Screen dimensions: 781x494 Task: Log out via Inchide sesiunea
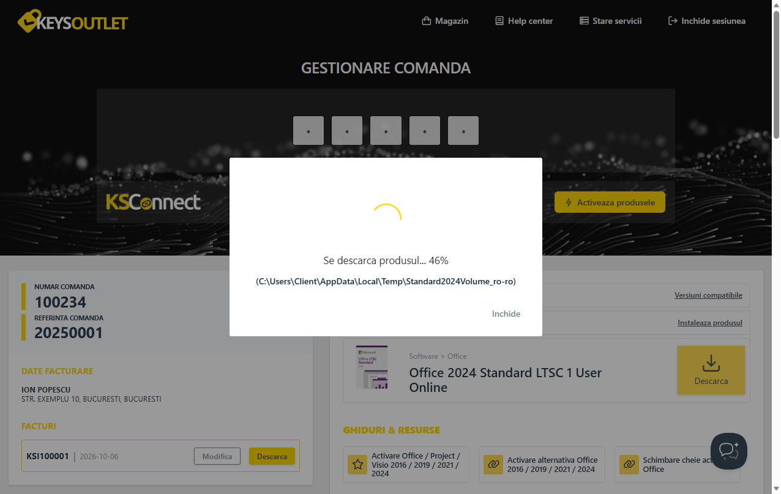pos(707,21)
